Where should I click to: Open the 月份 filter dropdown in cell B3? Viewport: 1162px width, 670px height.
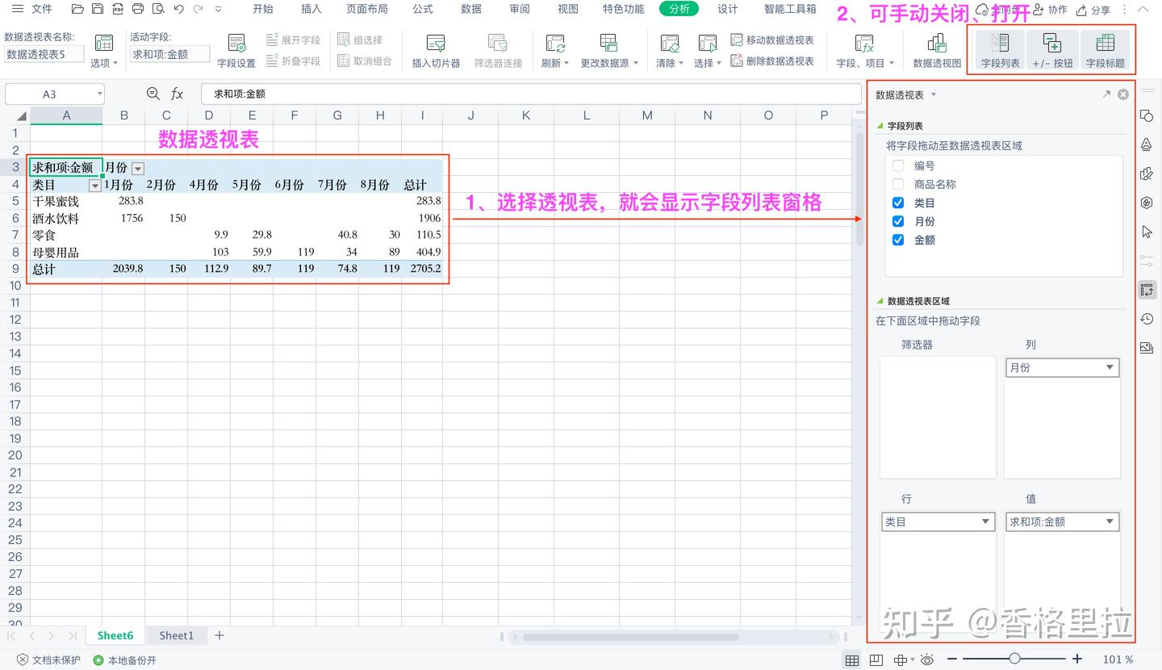click(x=138, y=168)
